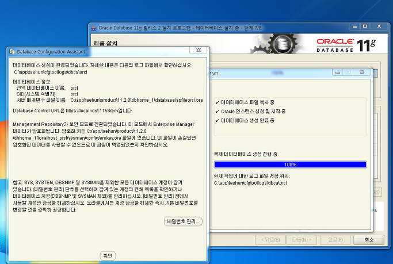
Task: Click 취소 in the Oracle installer
Action: 369,240
